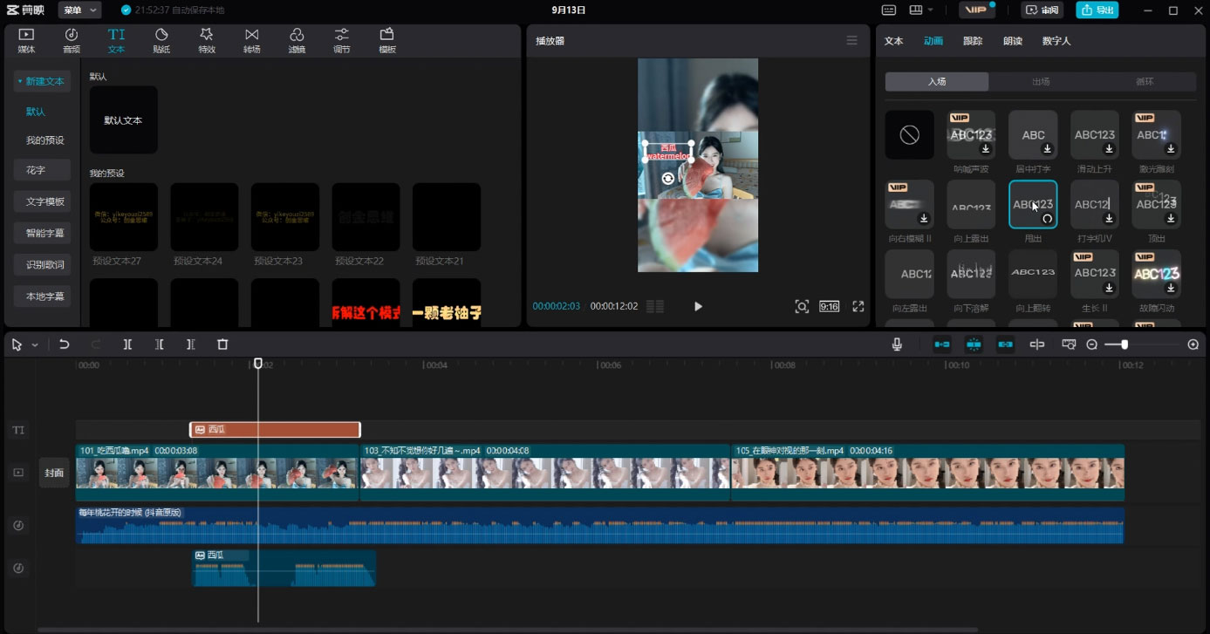Toggle the main track magnet switch
This screenshot has height=634, width=1210.
(942, 344)
